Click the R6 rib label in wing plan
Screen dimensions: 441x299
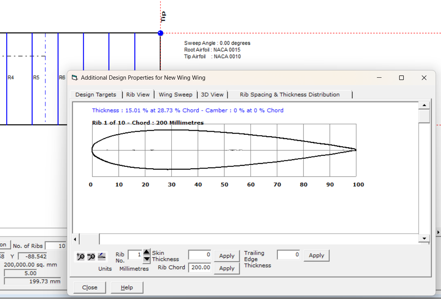(x=62, y=77)
